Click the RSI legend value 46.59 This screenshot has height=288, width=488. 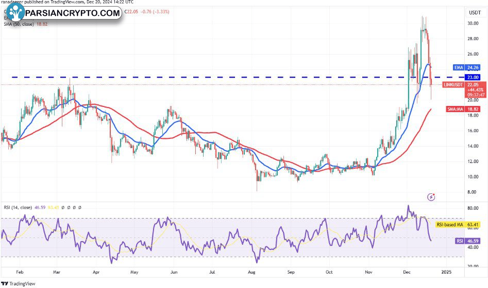(40, 207)
